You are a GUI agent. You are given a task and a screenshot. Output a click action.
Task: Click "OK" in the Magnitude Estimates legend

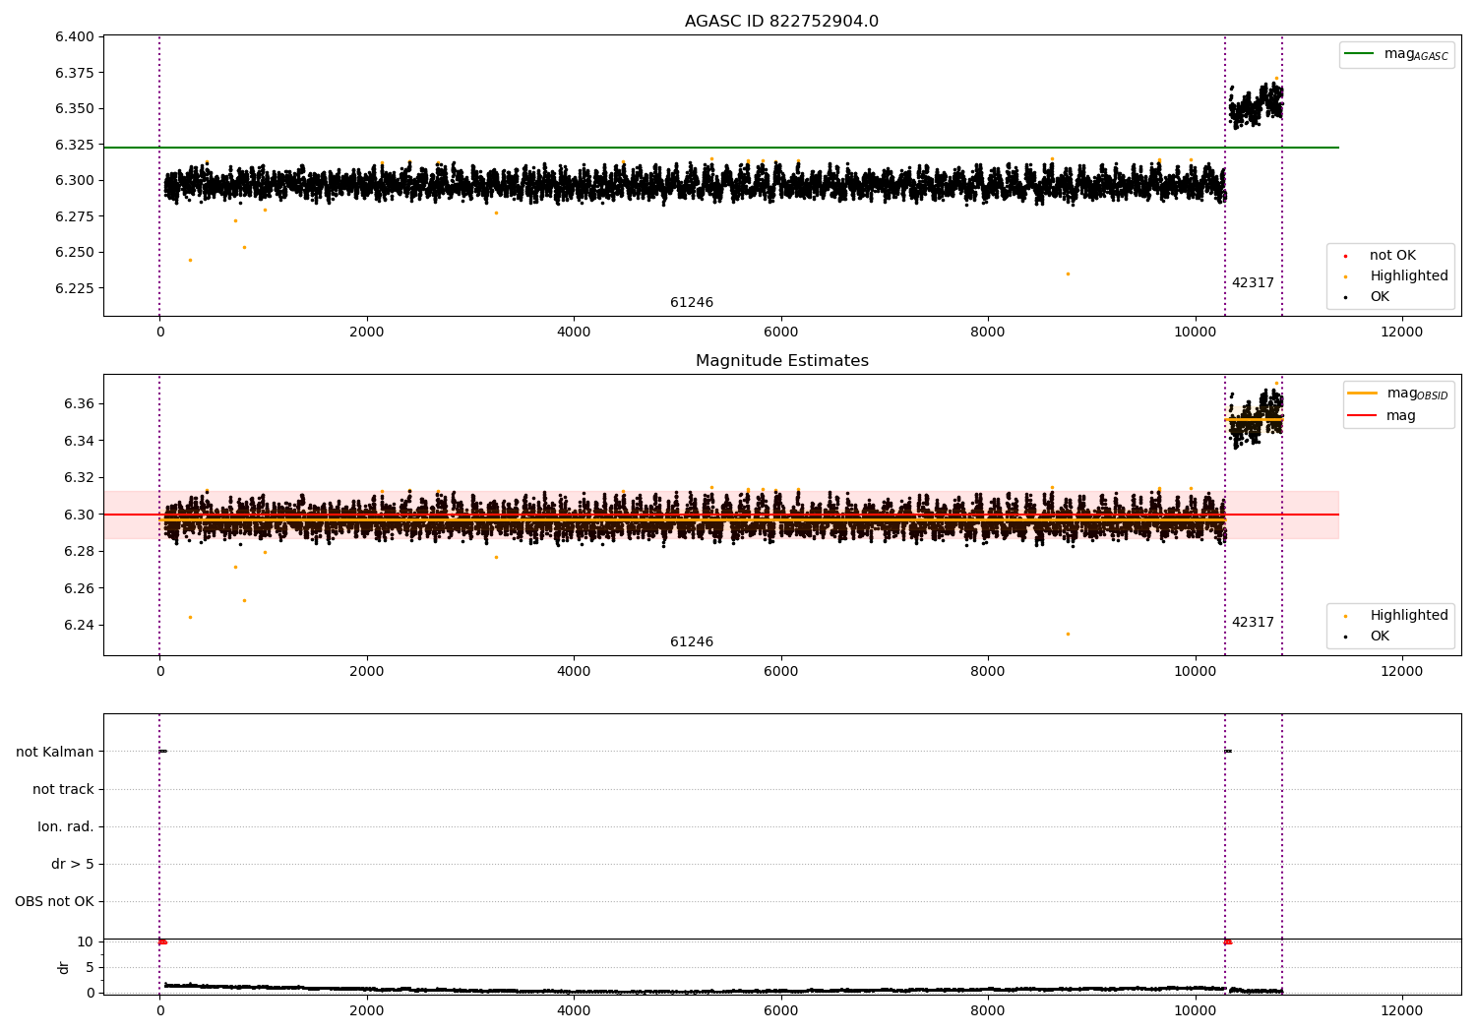[x=1380, y=637]
